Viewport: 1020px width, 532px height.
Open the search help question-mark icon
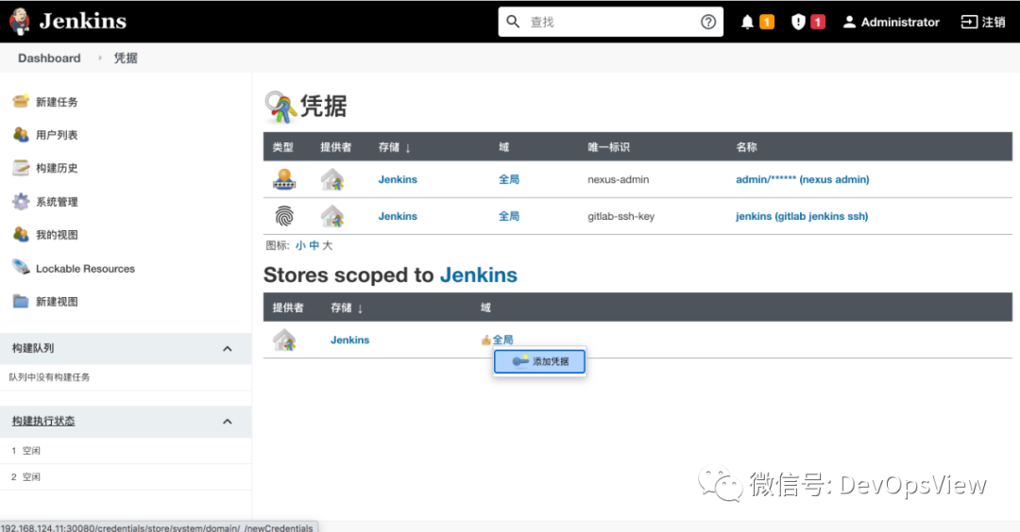click(x=708, y=22)
